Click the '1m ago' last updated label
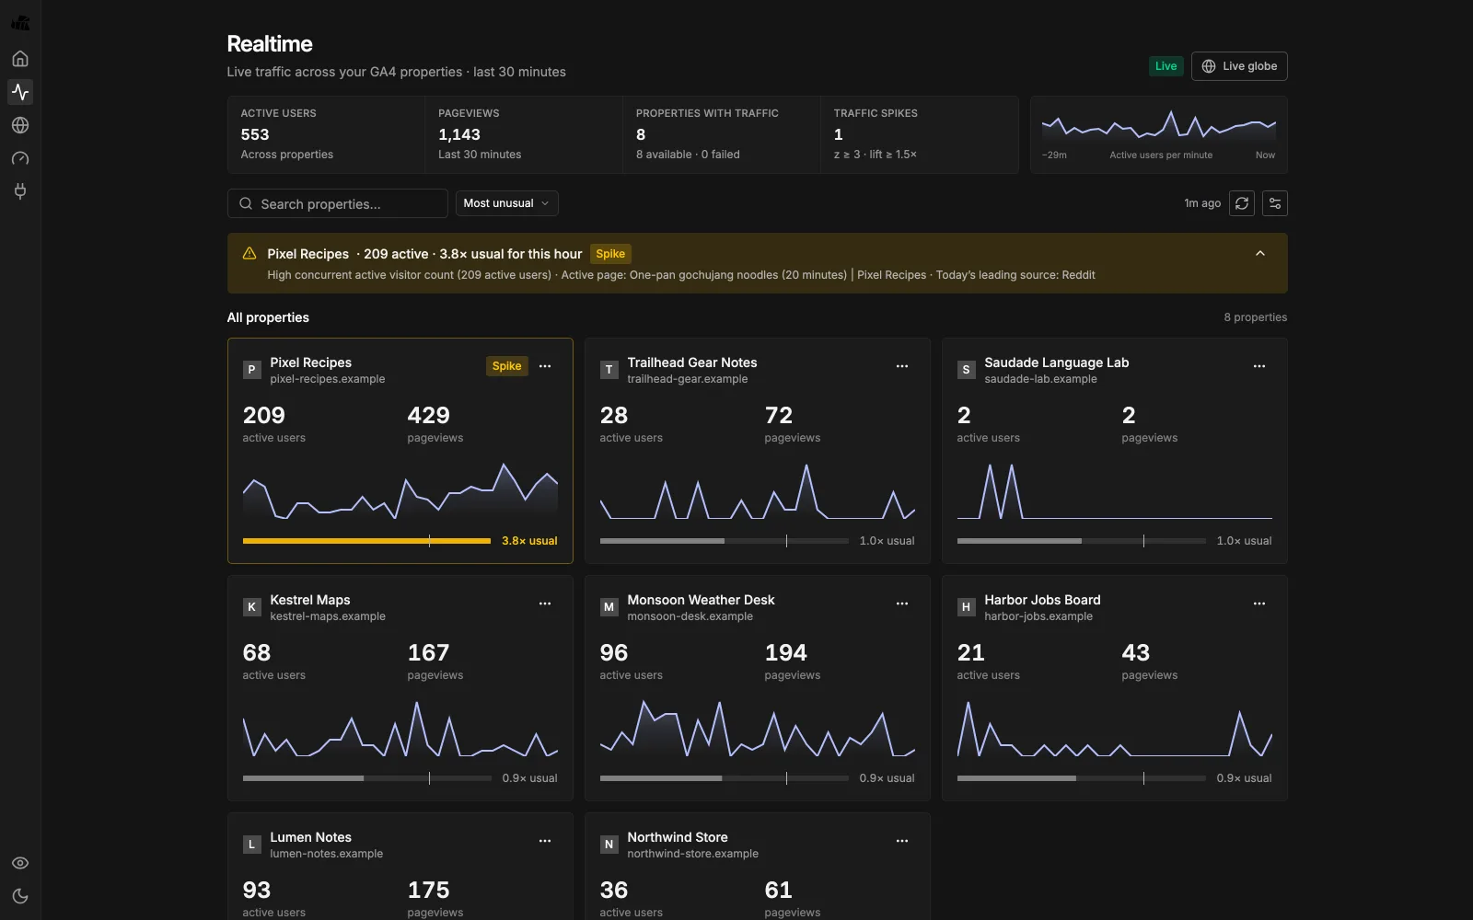The image size is (1473, 920). click(1202, 203)
